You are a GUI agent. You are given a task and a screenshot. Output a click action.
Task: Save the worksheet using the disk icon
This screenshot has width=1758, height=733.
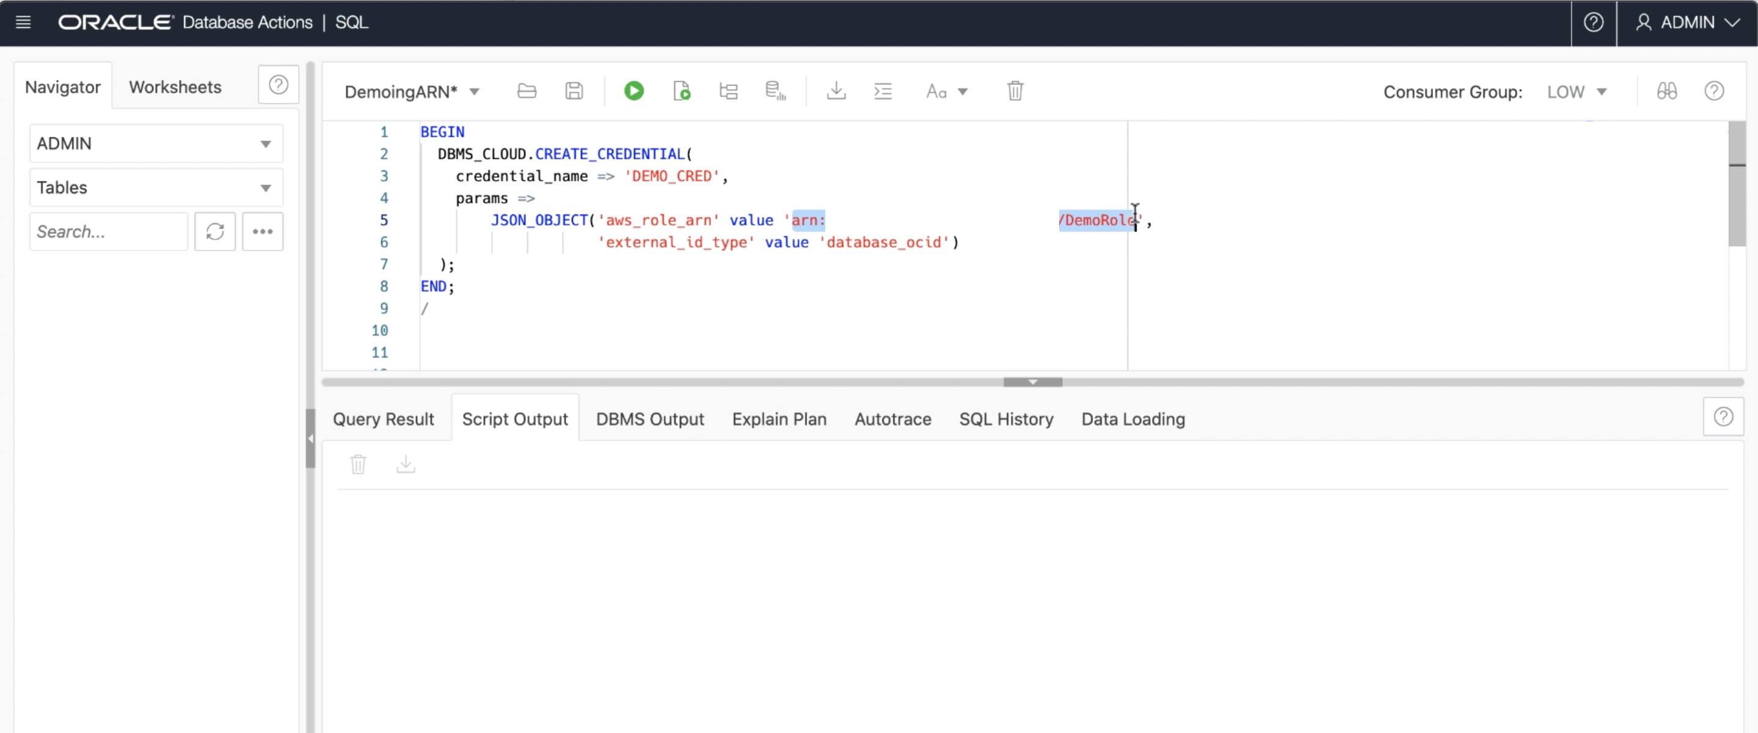pos(574,91)
